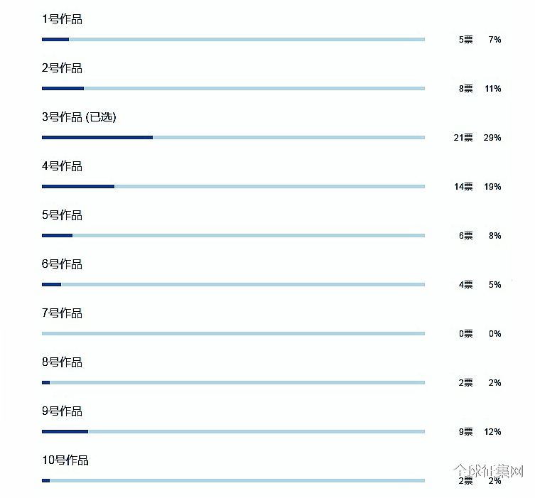Click the 29% percentage value
The height and width of the screenshot is (498, 535).
[x=492, y=138]
